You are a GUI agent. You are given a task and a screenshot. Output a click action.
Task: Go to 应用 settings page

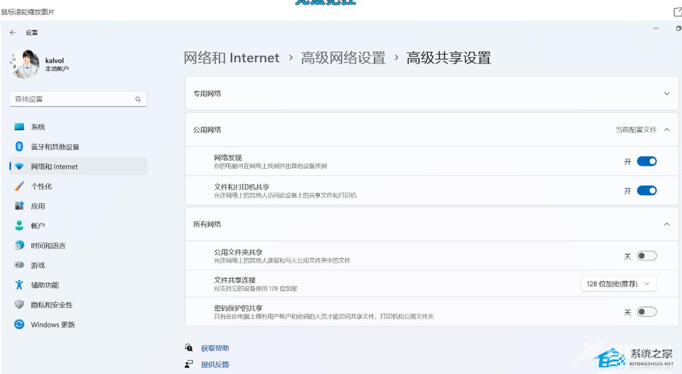click(x=79, y=206)
